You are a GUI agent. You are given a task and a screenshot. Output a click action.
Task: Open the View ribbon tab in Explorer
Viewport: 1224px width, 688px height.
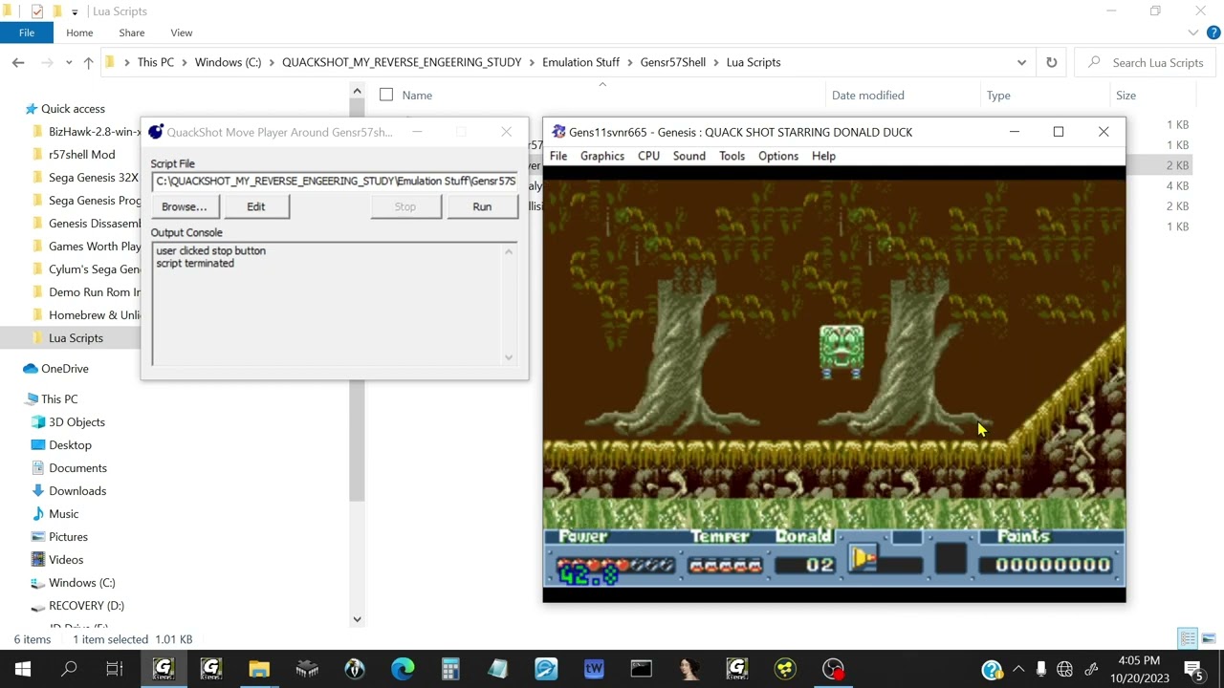coord(181,32)
